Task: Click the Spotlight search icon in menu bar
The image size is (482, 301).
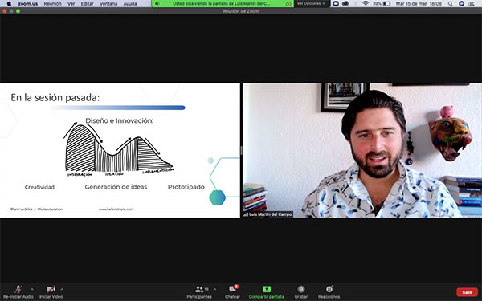Action: tap(451, 4)
